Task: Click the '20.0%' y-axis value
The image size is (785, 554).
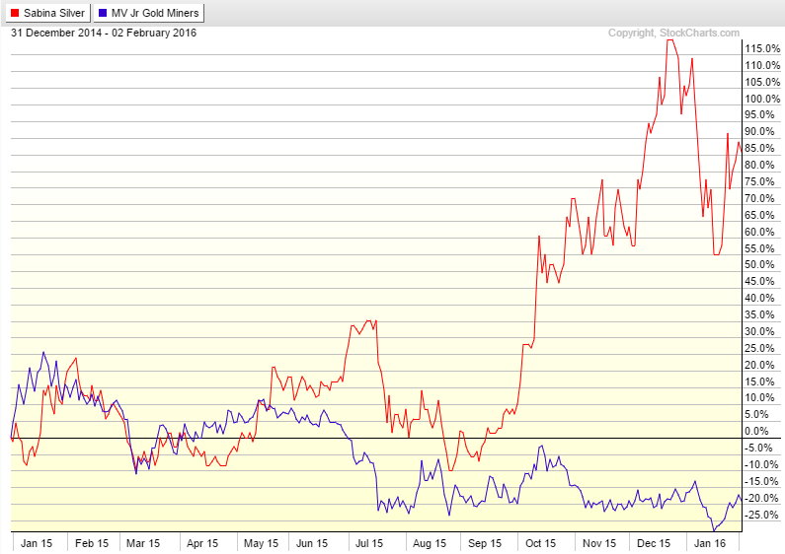Action: [x=760, y=365]
